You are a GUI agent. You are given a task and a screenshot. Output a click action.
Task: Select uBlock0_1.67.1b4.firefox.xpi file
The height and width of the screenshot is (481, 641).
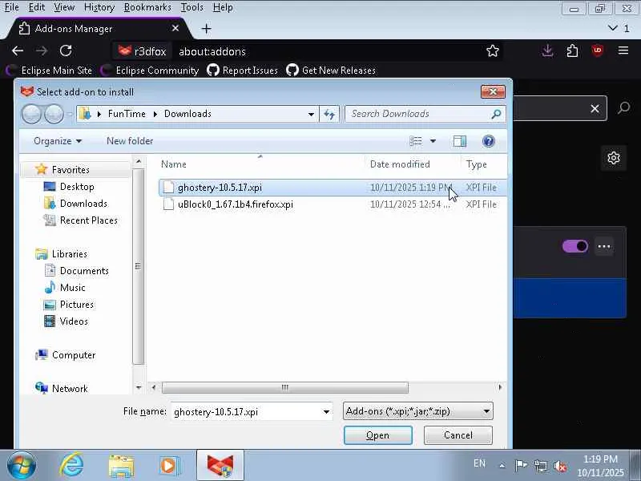332,204
